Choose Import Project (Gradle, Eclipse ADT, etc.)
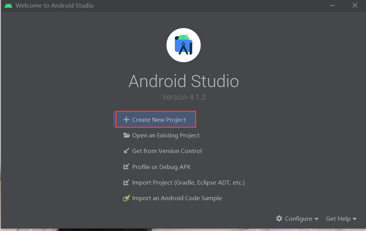The image size is (366, 231). pos(189,182)
